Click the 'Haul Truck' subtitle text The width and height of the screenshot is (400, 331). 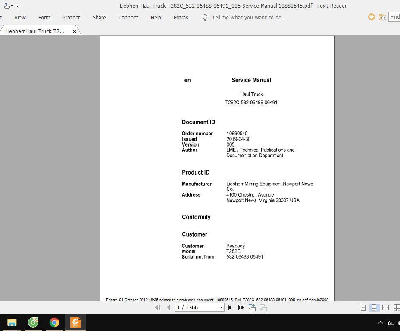(251, 94)
